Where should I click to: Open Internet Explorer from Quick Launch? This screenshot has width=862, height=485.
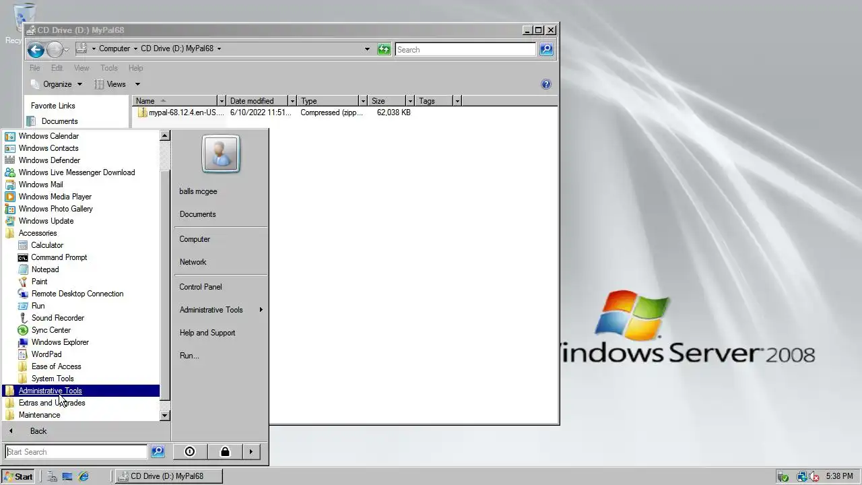pos(84,476)
